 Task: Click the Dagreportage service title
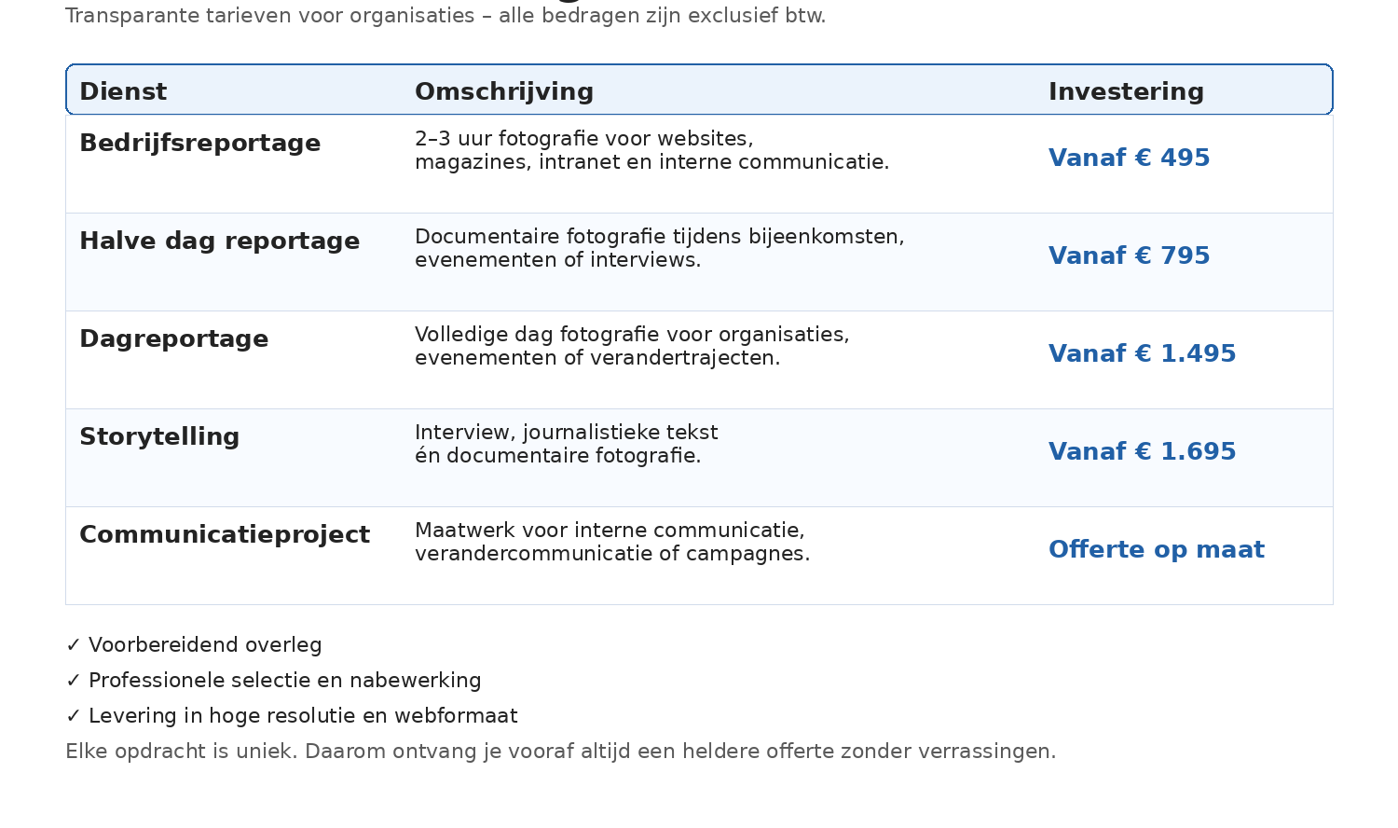pyautogui.click(x=173, y=338)
